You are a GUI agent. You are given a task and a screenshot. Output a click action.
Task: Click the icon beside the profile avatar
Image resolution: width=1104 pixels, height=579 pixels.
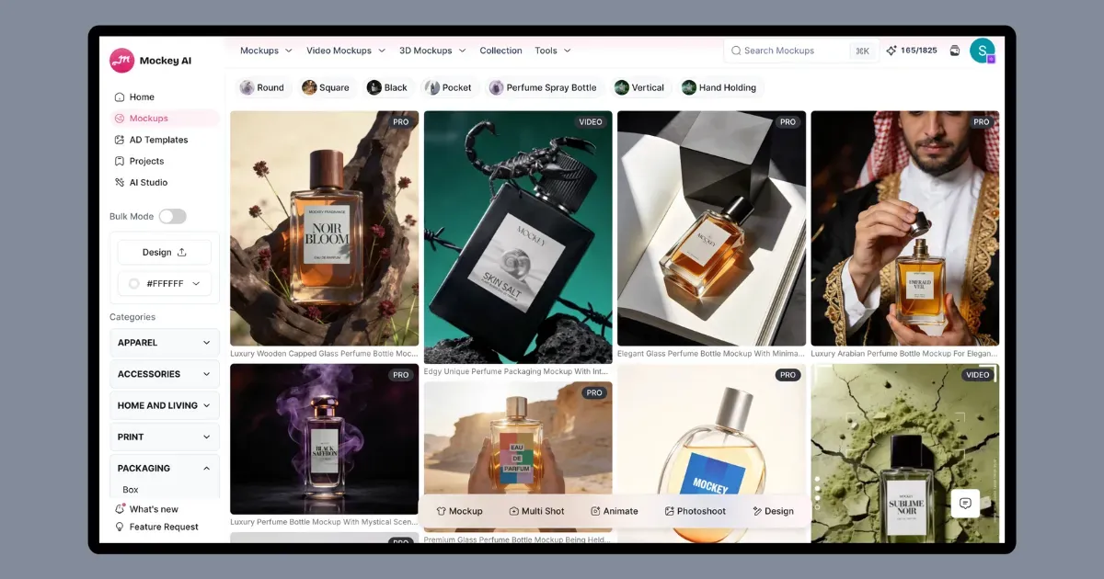pyautogui.click(x=955, y=51)
